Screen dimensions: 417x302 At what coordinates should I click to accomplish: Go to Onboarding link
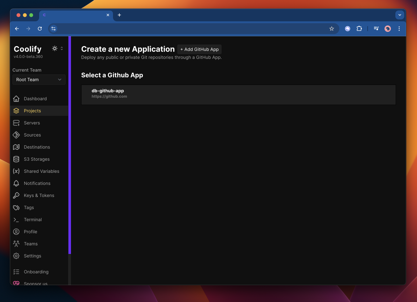coord(39,272)
